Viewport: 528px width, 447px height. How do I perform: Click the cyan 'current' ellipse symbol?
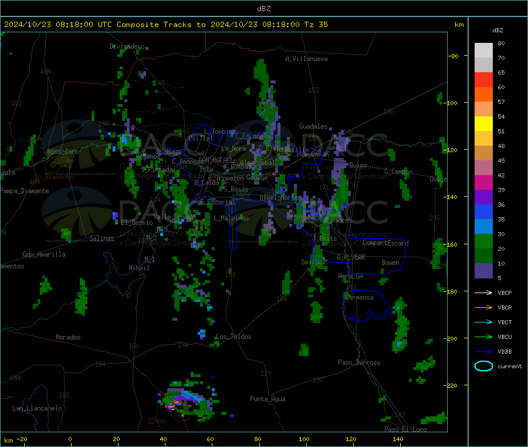pyautogui.click(x=483, y=366)
